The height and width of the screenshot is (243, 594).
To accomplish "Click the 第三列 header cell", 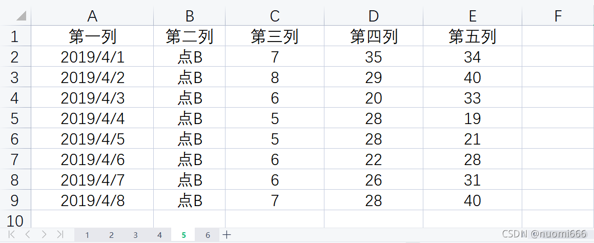I will (275, 36).
